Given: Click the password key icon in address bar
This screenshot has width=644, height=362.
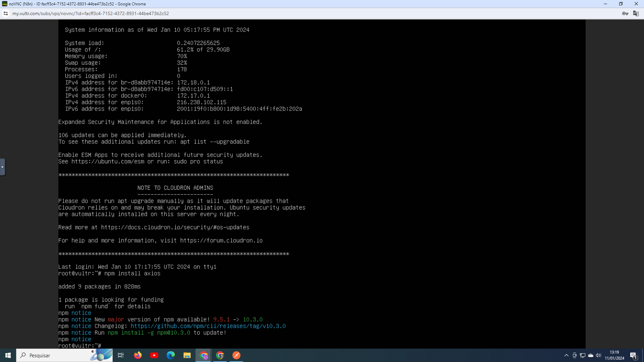Looking at the screenshot, I should [625, 13].
